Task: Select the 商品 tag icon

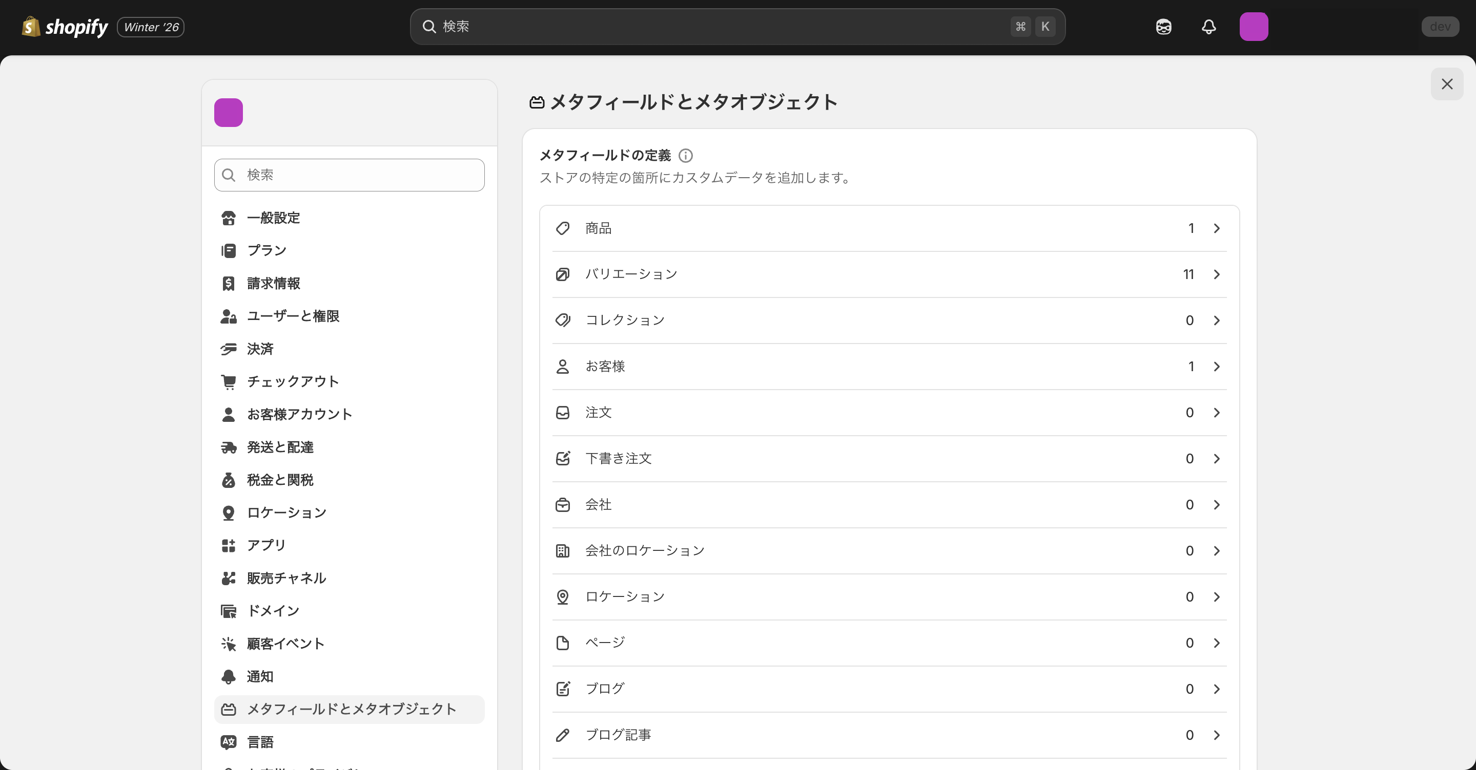Action: (x=563, y=228)
